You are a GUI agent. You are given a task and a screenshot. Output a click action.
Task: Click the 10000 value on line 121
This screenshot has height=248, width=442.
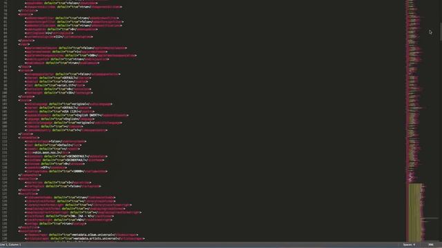coord(77,172)
